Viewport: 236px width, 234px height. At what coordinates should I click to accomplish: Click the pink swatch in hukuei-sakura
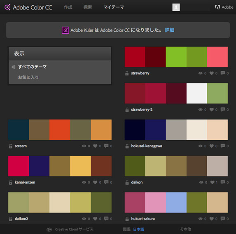(155, 202)
